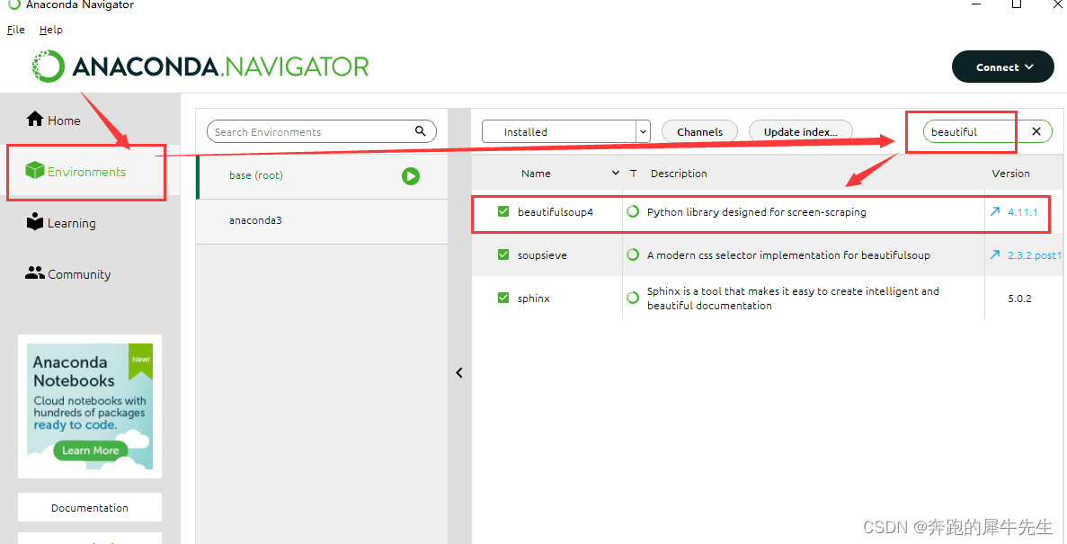The width and height of the screenshot is (1067, 544).
Task: Select the base (root) environment
Action: click(323, 175)
